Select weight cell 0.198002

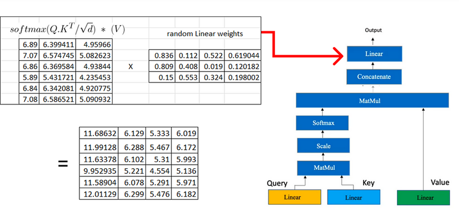click(x=242, y=77)
